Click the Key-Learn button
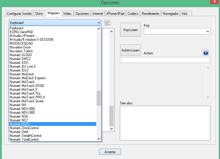Viewport: 220px width, 159px height. 131,30
